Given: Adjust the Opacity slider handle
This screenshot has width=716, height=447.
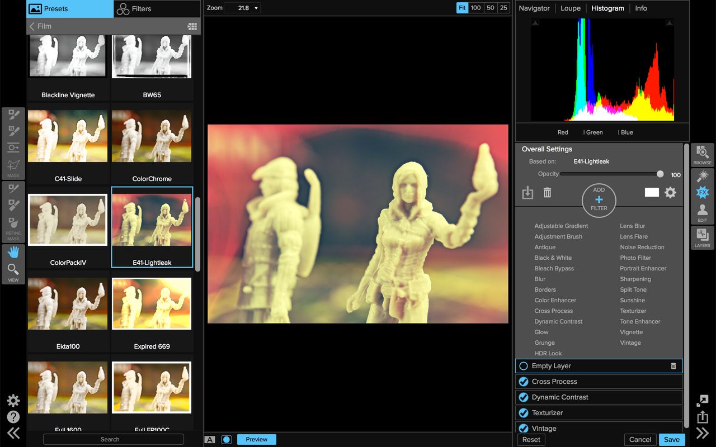Looking at the screenshot, I should (660, 174).
